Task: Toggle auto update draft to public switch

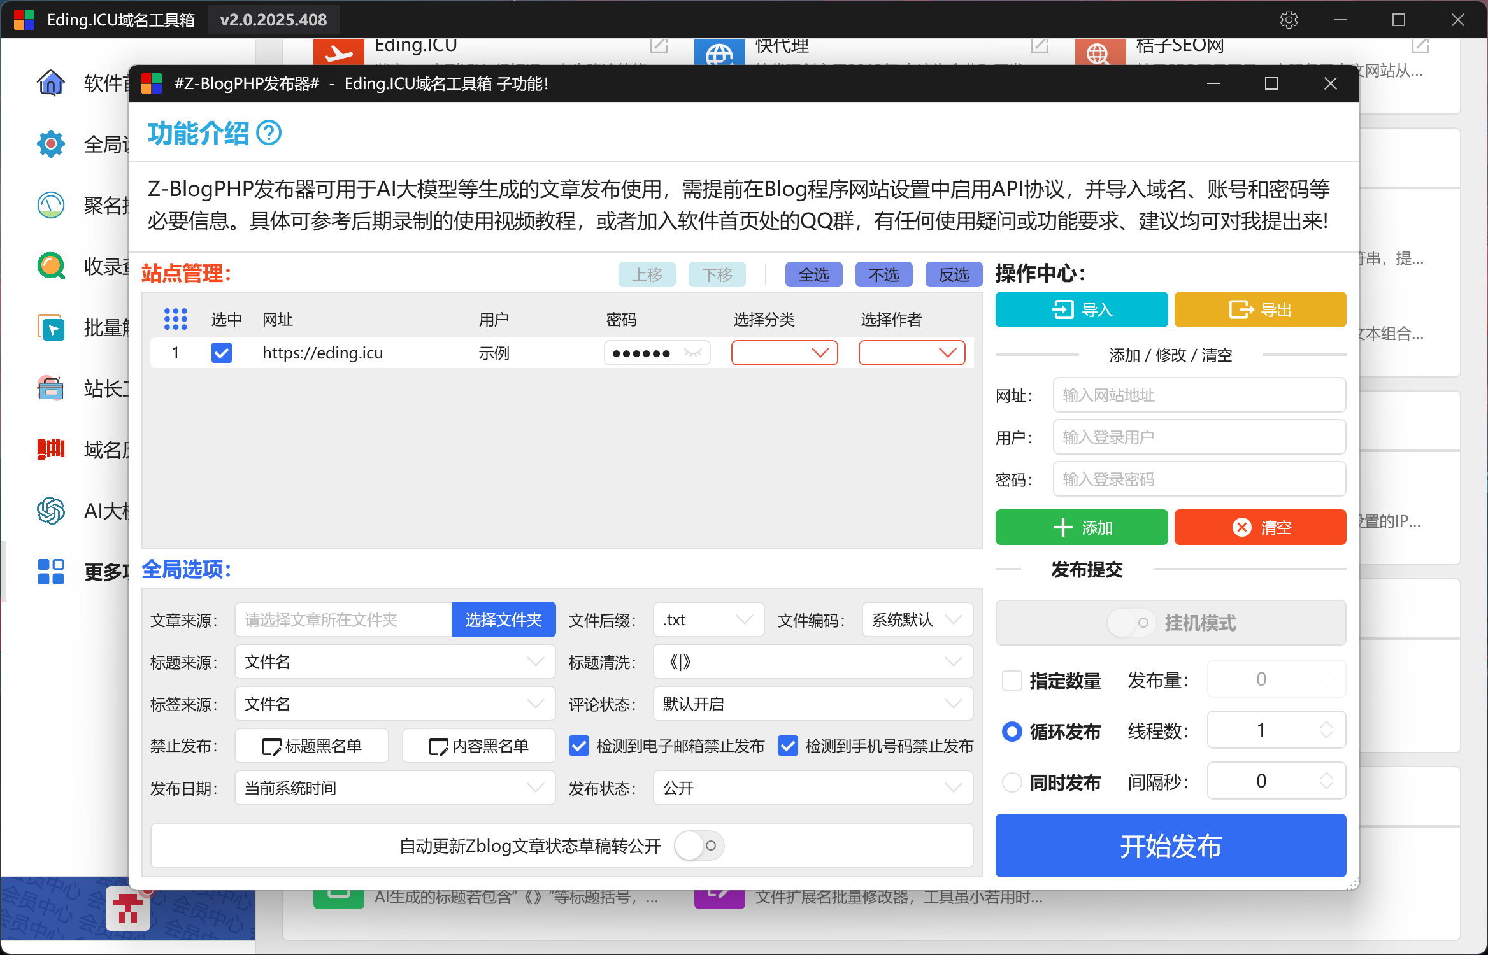Action: pyautogui.click(x=699, y=845)
